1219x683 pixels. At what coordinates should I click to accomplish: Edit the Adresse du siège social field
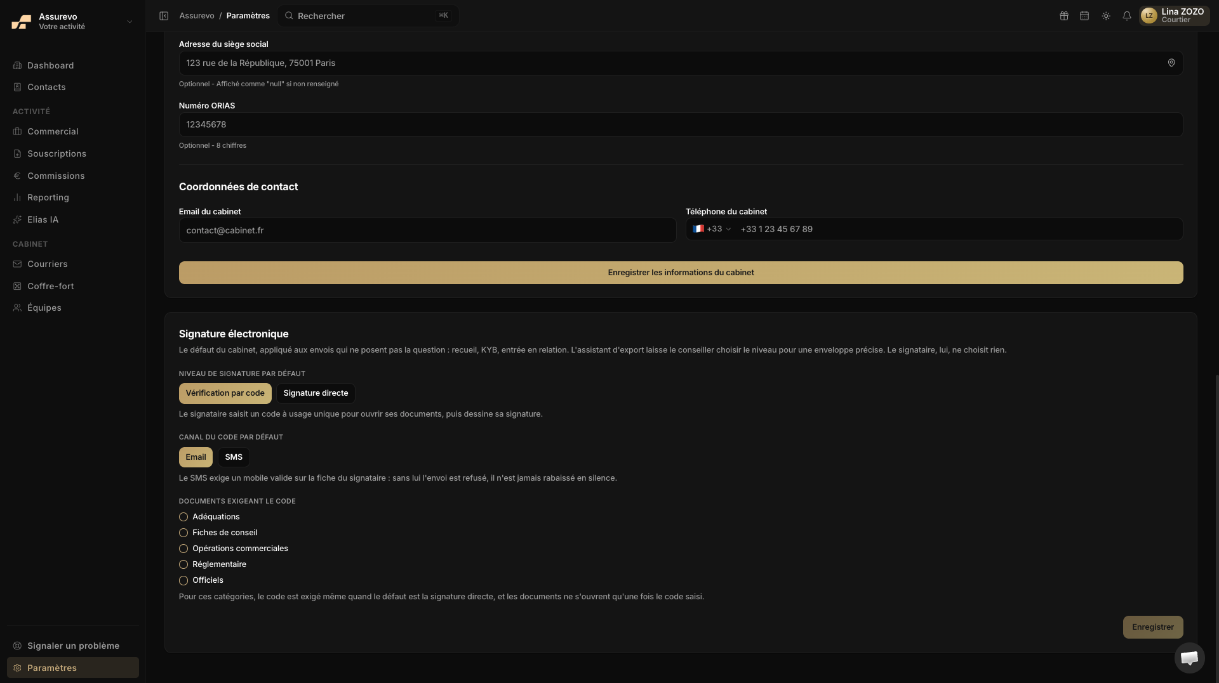681,63
